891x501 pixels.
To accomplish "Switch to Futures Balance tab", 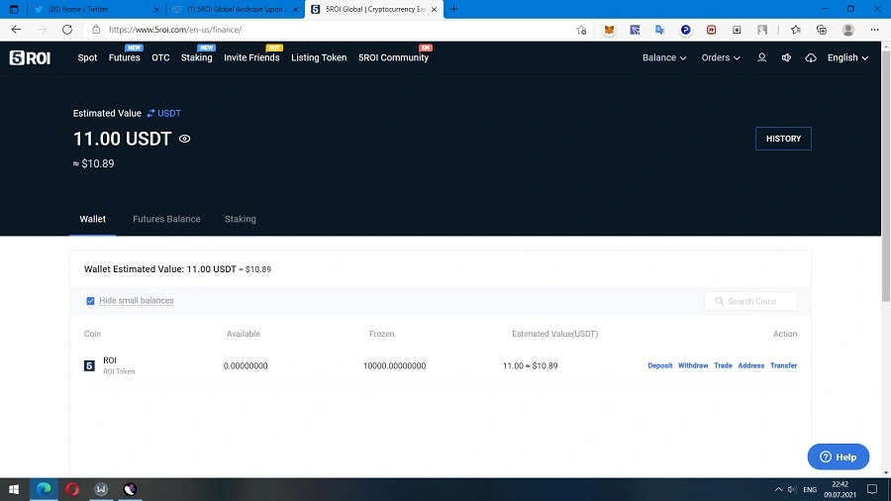I will (x=166, y=219).
